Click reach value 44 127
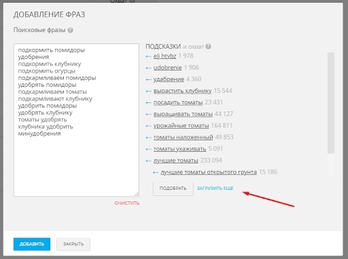The width and height of the screenshot is (348, 259). (x=224, y=114)
